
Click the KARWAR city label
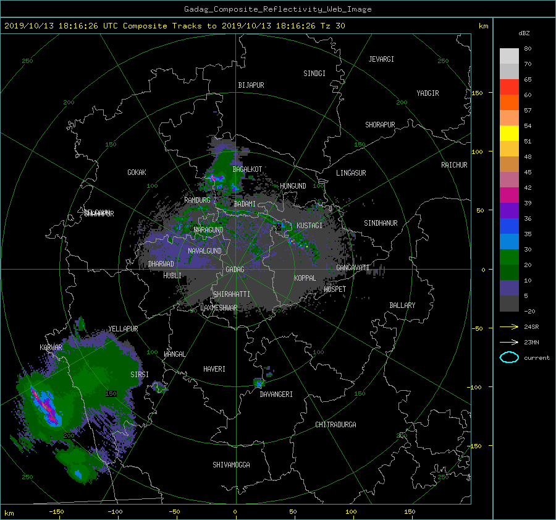pyautogui.click(x=51, y=347)
